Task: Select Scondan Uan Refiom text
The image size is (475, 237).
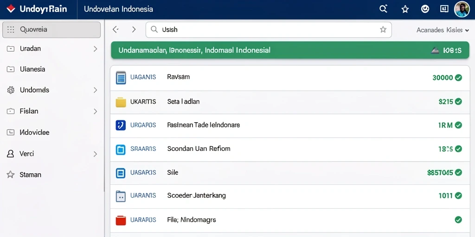Action: click(199, 149)
